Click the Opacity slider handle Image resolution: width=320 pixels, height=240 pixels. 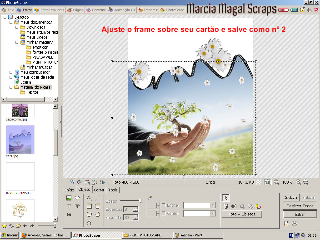point(140,201)
